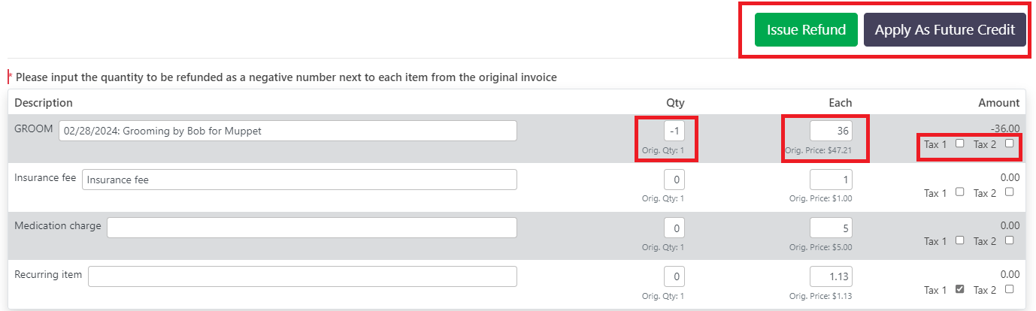Click the Issue Refund button
The height and width of the screenshot is (311, 1036).
pos(806,30)
